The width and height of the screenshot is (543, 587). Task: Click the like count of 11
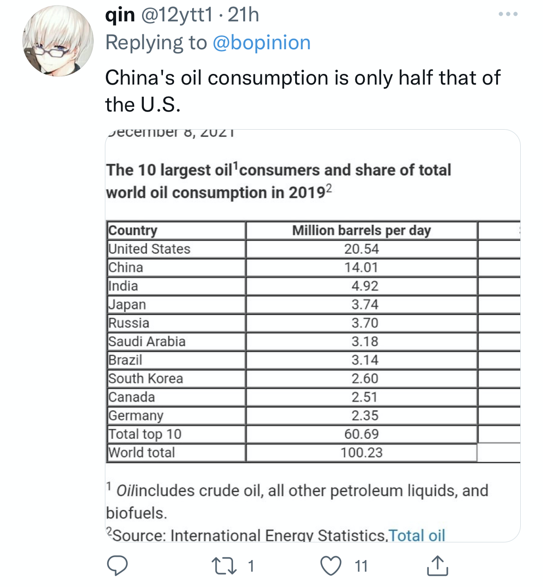click(361, 566)
